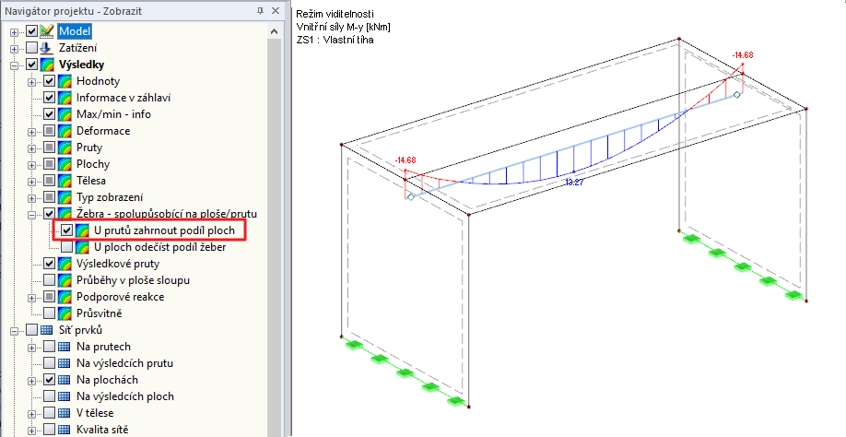Uncheck the Model checkbox
The height and width of the screenshot is (437, 846).
pyautogui.click(x=32, y=31)
